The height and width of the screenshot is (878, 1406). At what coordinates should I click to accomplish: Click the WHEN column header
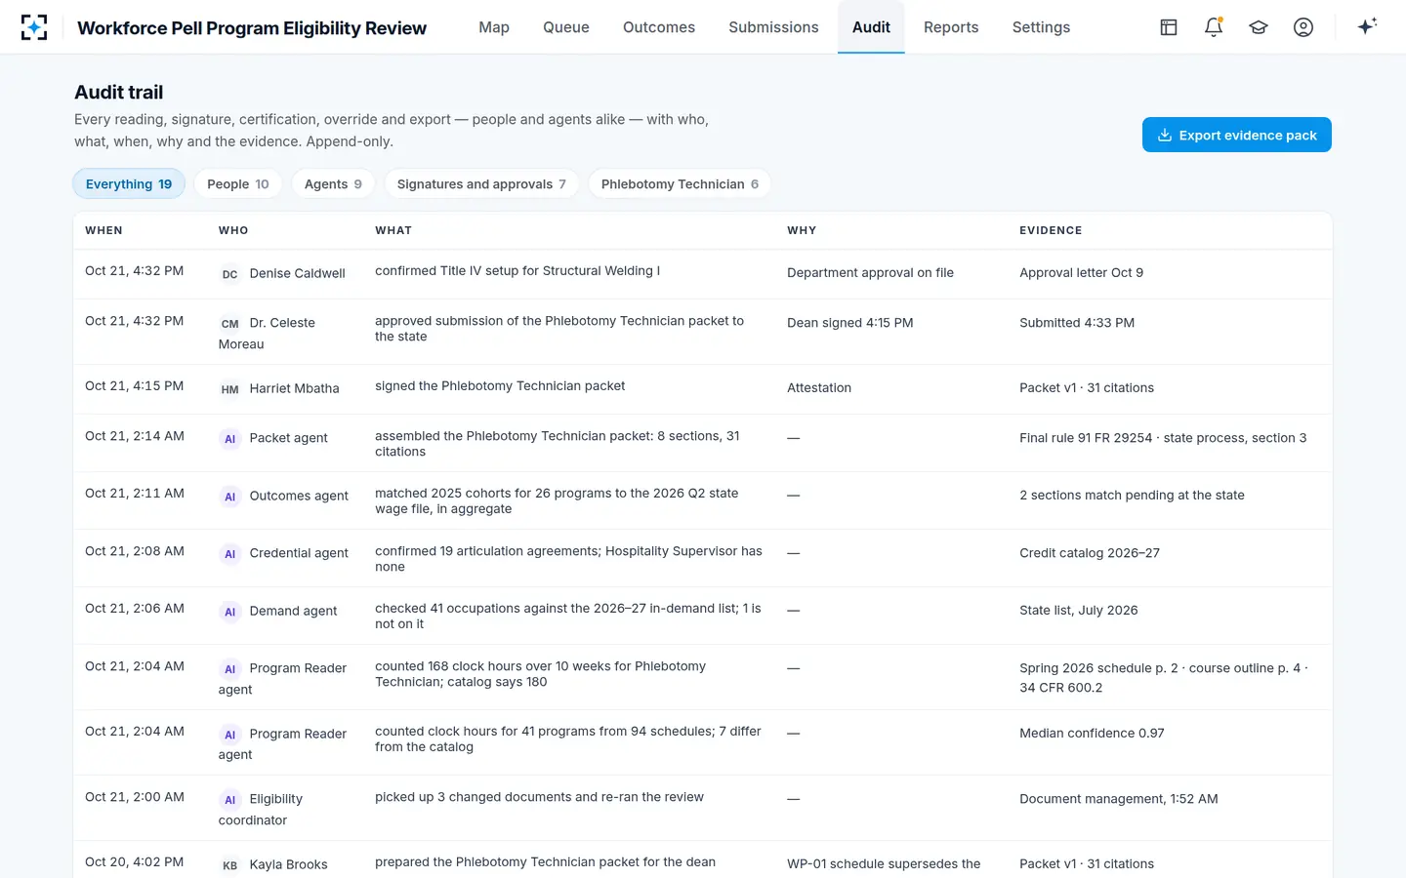103,230
